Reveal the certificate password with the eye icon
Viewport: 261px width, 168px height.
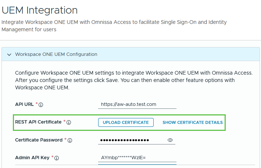click(170, 140)
